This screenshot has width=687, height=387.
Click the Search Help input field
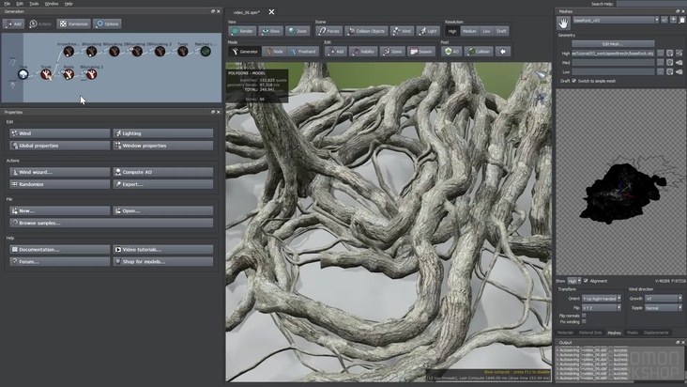[650, 4]
